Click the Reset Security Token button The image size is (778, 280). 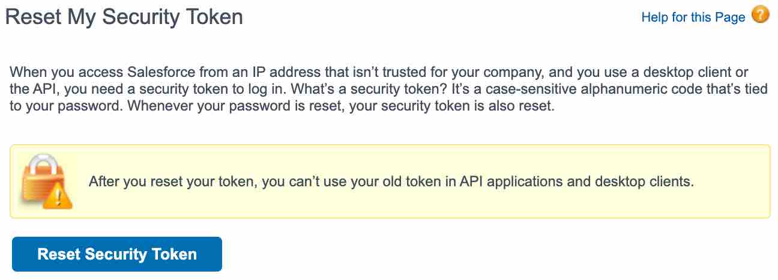tap(117, 254)
